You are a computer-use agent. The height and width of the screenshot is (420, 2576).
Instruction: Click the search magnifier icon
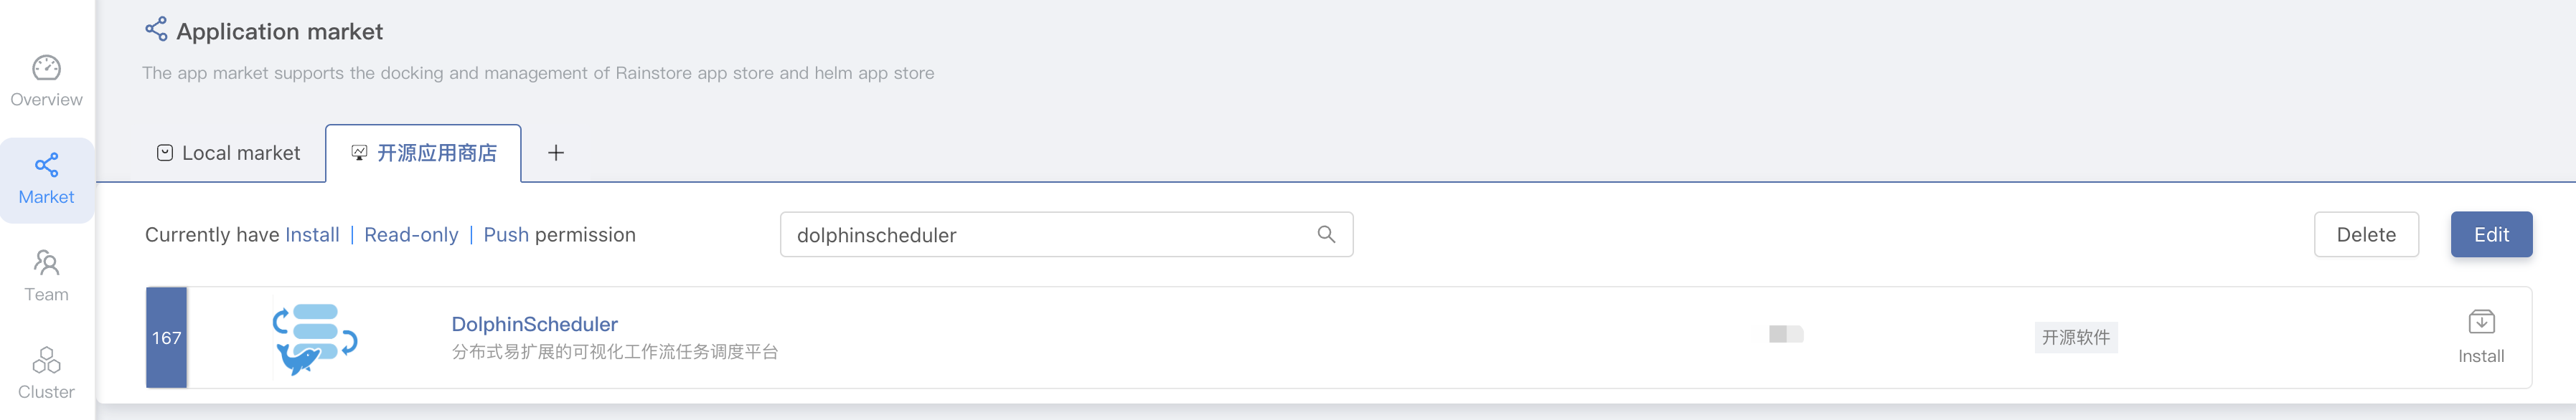[x=1326, y=234]
